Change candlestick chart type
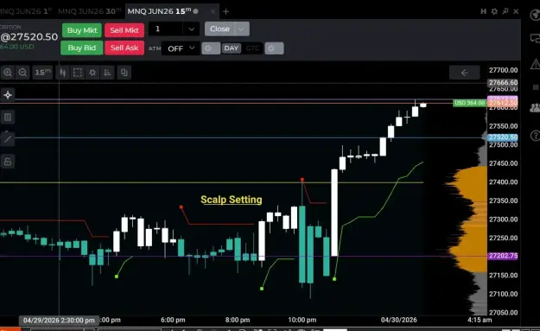Viewport: 540px width, 331px height. tap(63, 73)
